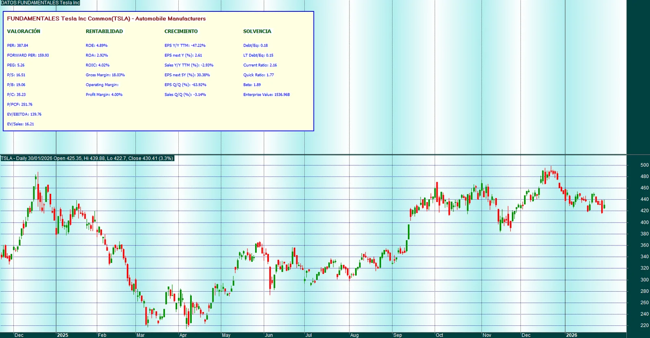Click 'Sales Q/Q (%): -3.14%' entry

coord(185,95)
